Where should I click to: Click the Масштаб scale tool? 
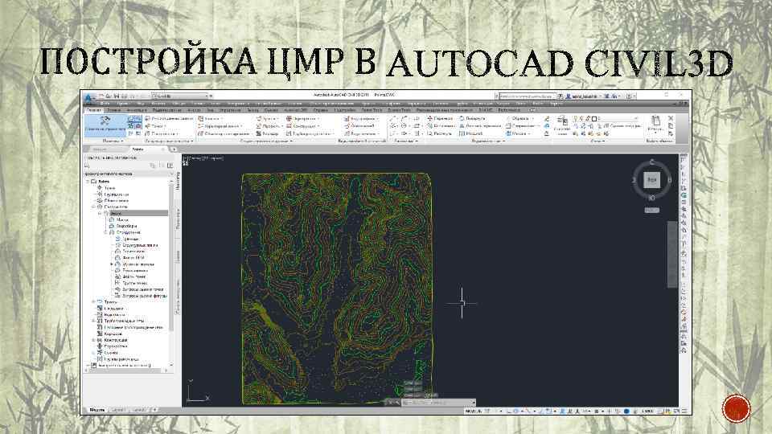click(x=470, y=133)
